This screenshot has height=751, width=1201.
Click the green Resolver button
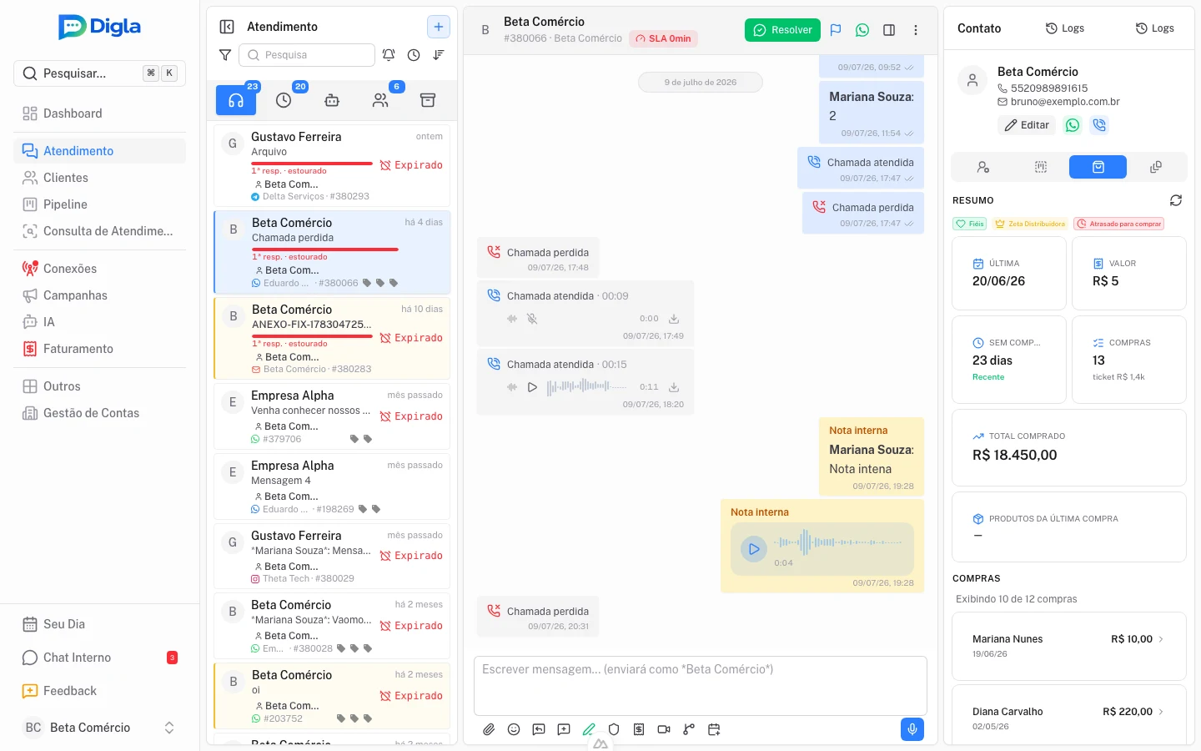pyautogui.click(x=782, y=30)
